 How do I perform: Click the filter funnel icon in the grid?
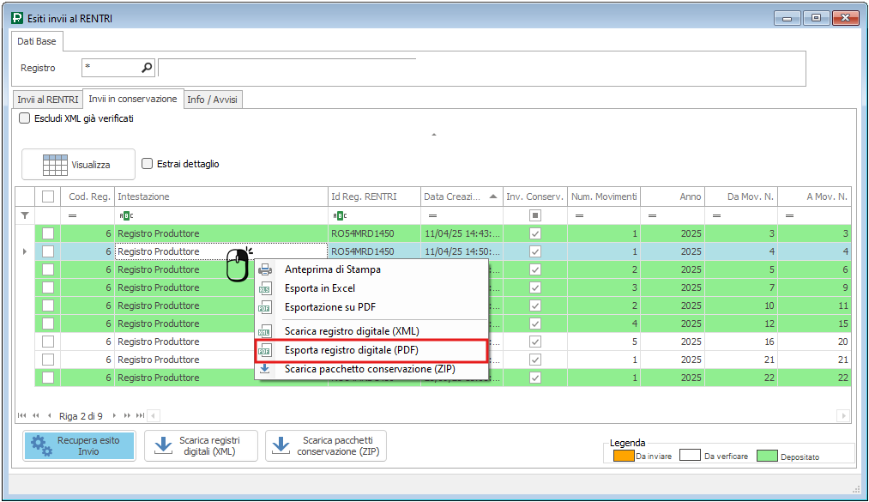click(x=25, y=215)
